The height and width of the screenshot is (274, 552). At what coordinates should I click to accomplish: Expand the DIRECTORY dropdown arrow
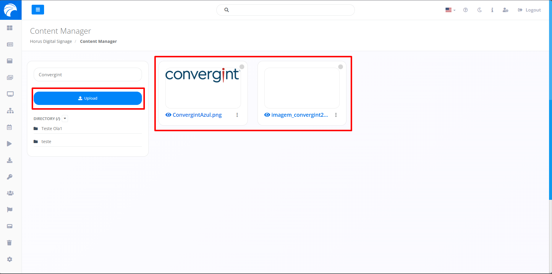click(65, 119)
